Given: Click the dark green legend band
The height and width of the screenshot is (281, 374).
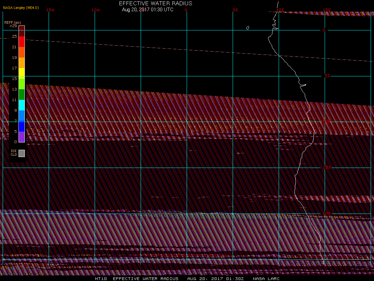Looking at the screenshot, I should tap(22, 95).
